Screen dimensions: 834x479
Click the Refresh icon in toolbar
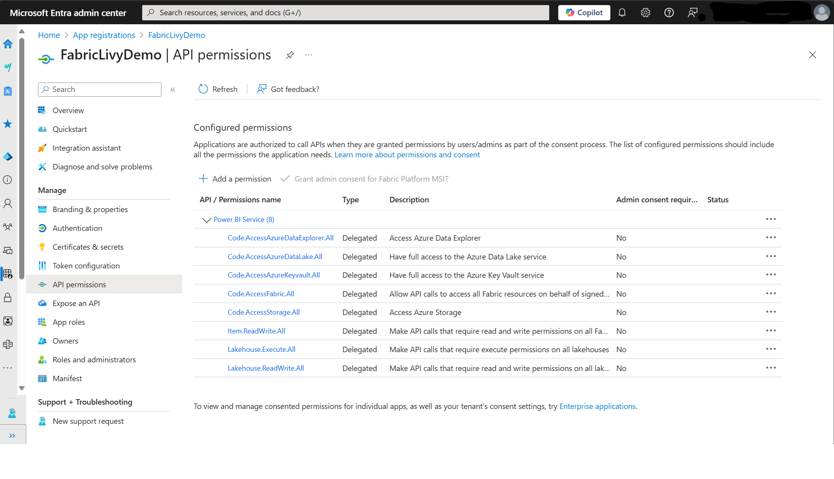pos(203,89)
